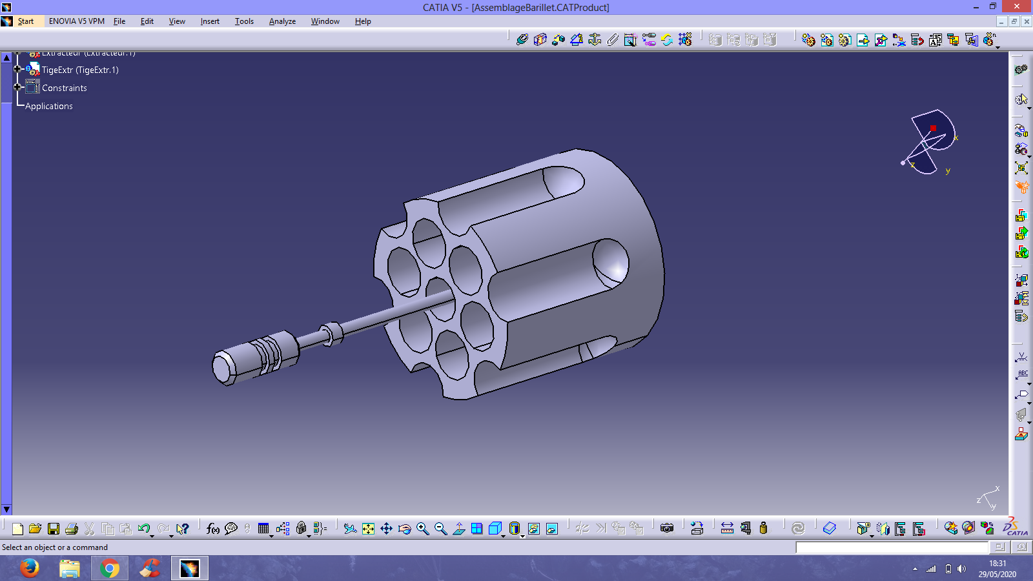Screen dimensions: 1033x581
Task: Open Google Chrome from the taskbar
Action: point(110,568)
